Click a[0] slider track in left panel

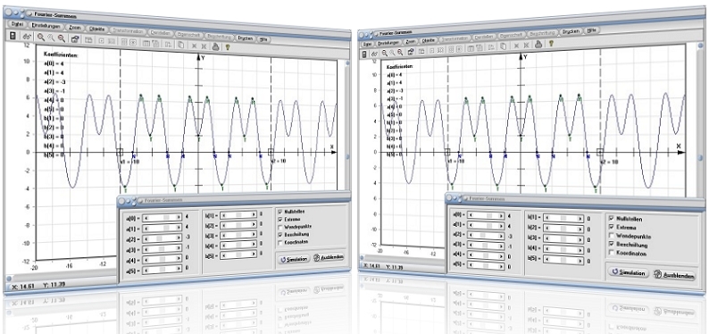tap(162, 217)
